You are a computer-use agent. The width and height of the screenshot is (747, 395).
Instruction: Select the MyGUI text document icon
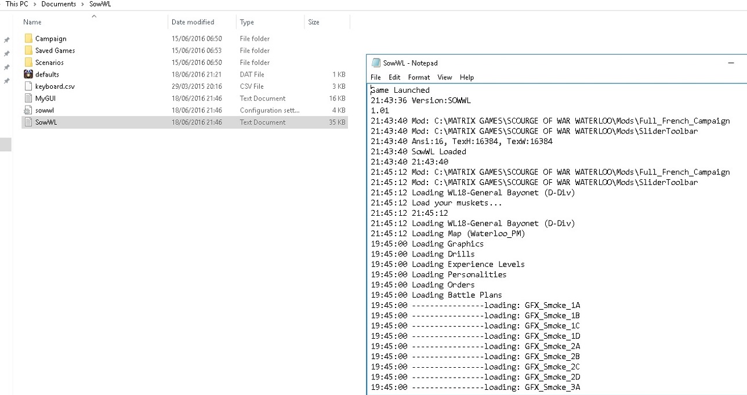click(x=28, y=99)
